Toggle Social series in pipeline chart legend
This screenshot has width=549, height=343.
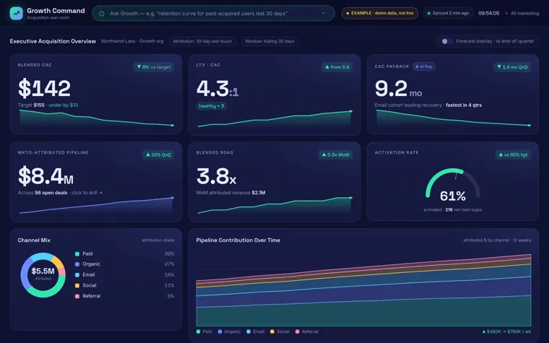280,331
